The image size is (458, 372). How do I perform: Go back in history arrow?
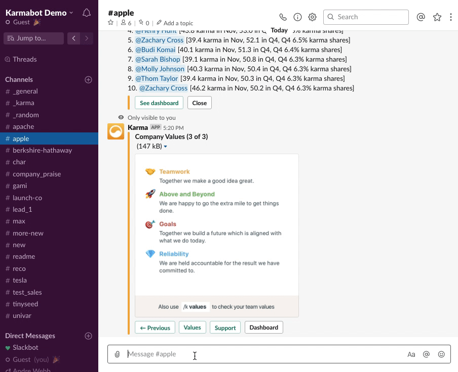[x=73, y=38]
